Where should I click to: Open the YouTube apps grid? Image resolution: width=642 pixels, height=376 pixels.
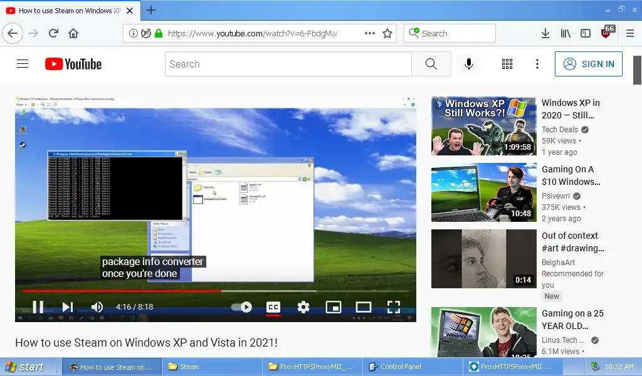click(x=507, y=64)
